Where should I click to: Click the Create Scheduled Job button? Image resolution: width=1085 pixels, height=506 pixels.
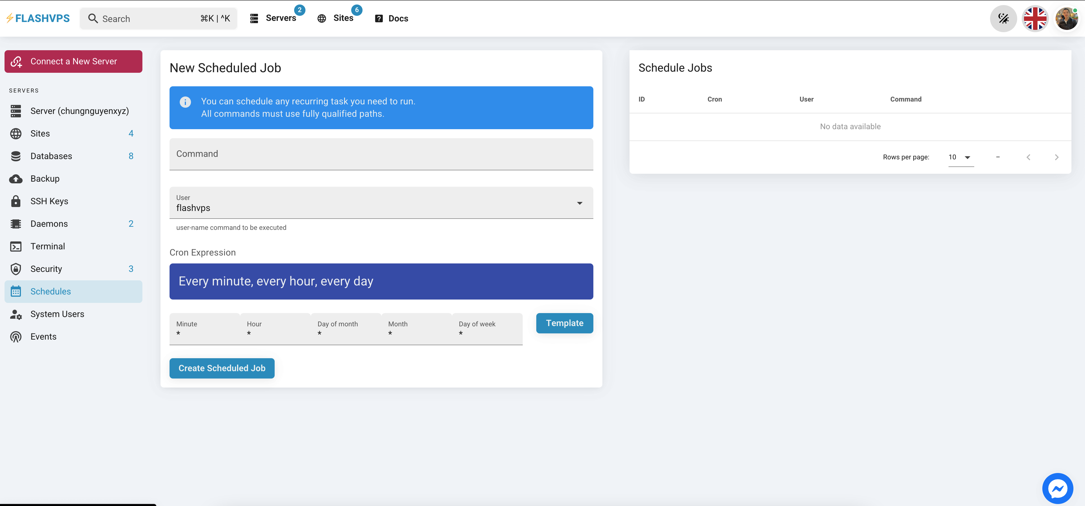(x=222, y=368)
